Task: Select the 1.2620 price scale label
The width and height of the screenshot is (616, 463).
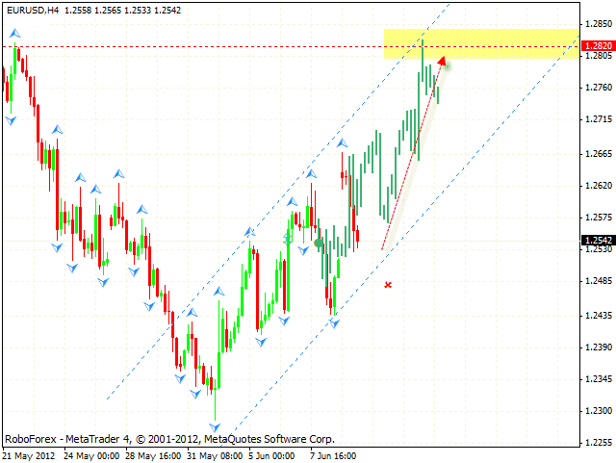Action: pos(597,185)
